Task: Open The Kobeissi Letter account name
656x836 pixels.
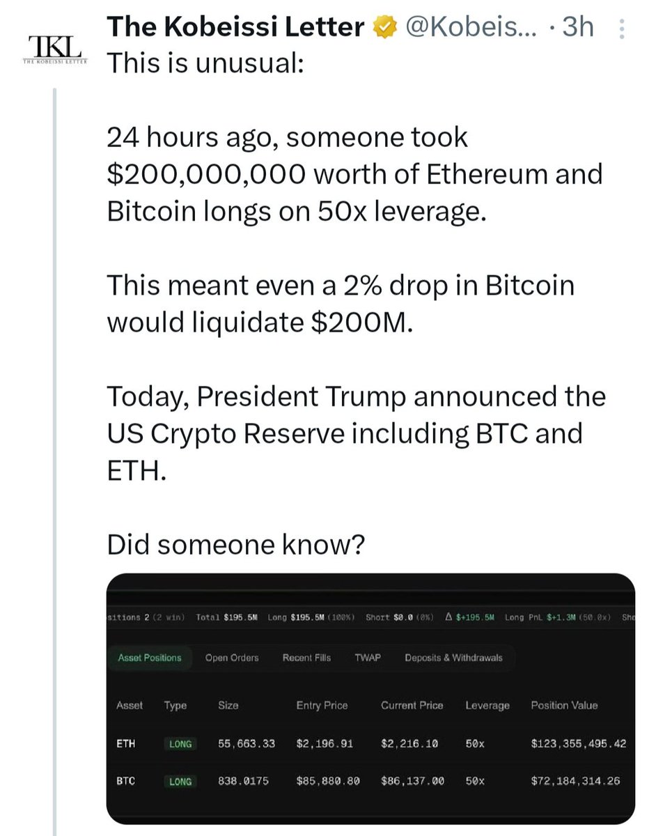Action: pyautogui.click(x=235, y=28)
